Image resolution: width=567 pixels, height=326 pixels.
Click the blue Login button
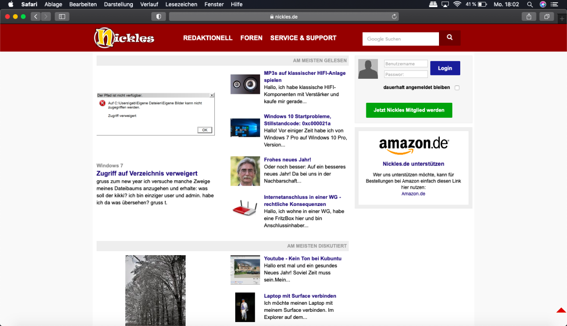pyautogui.click(x=445, y=68)
